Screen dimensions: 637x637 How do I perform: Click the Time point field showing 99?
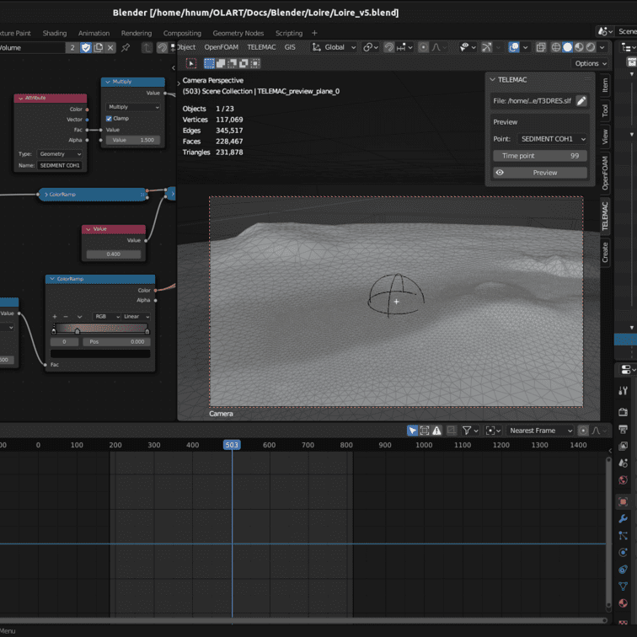coord(539,156)
